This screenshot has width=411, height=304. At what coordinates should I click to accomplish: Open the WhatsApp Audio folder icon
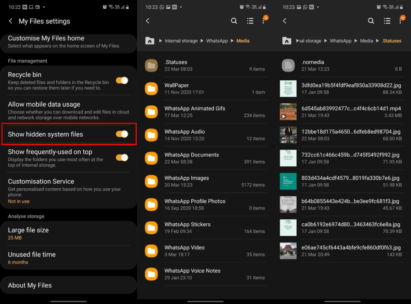tap(151, 135)
